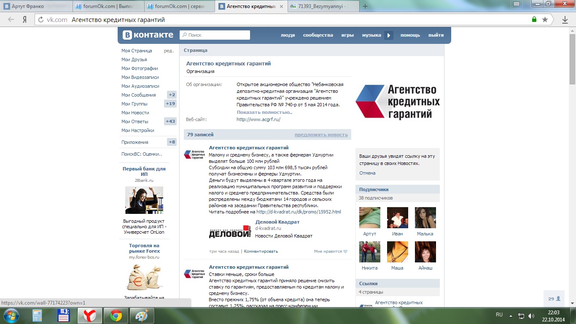
Task: Click the music play button in VK header
Action: pyautogui.click(x=389, y=35)
